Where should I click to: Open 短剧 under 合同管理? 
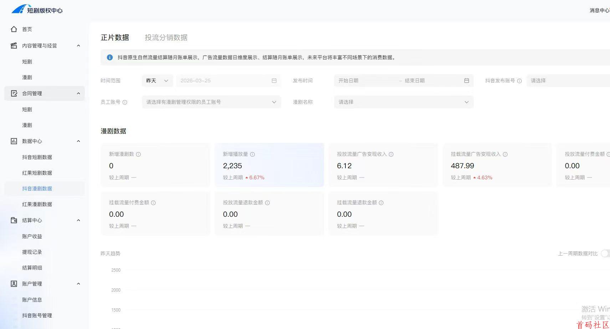pos(27,109)
